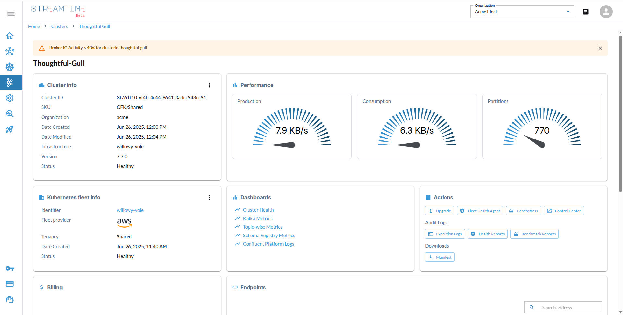Click the Organization value acme
This screenshot has height=315, width=623.
[x=122, y=117]
